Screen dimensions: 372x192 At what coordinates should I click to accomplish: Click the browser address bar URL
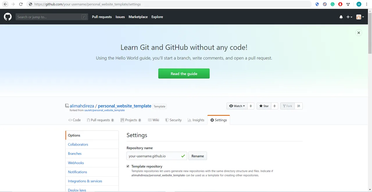[x=87, y=4]
